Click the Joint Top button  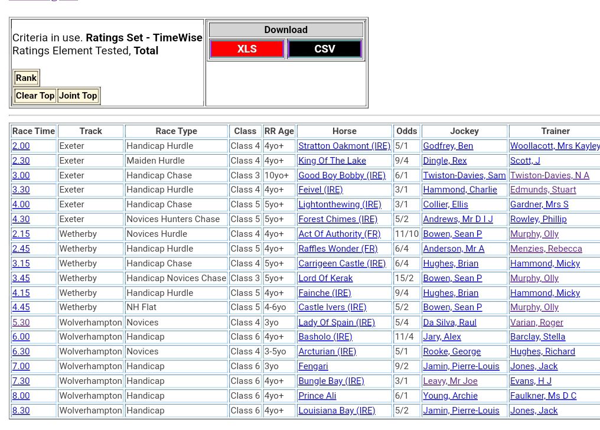[x=78, y=96]
